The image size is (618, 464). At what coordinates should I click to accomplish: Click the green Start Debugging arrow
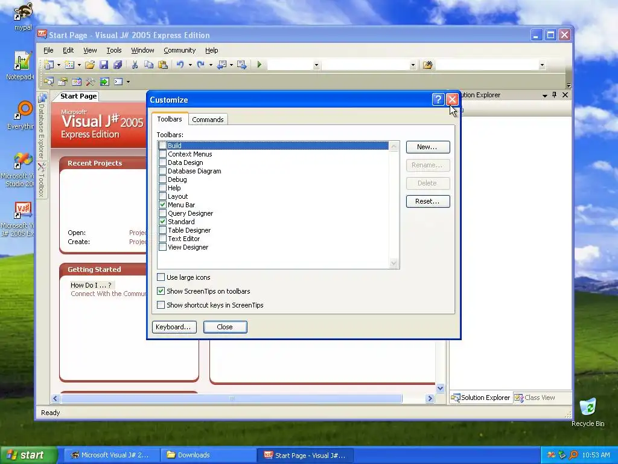260,64
